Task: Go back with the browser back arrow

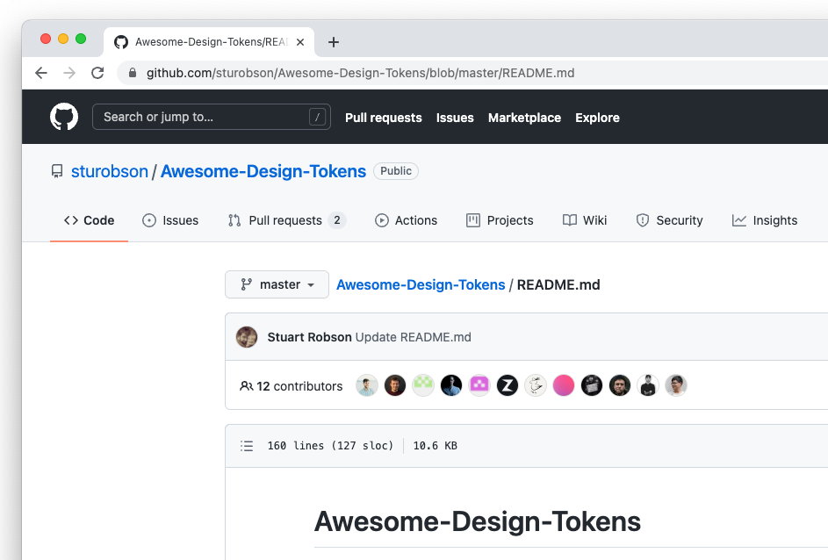Action: point(41,73)
